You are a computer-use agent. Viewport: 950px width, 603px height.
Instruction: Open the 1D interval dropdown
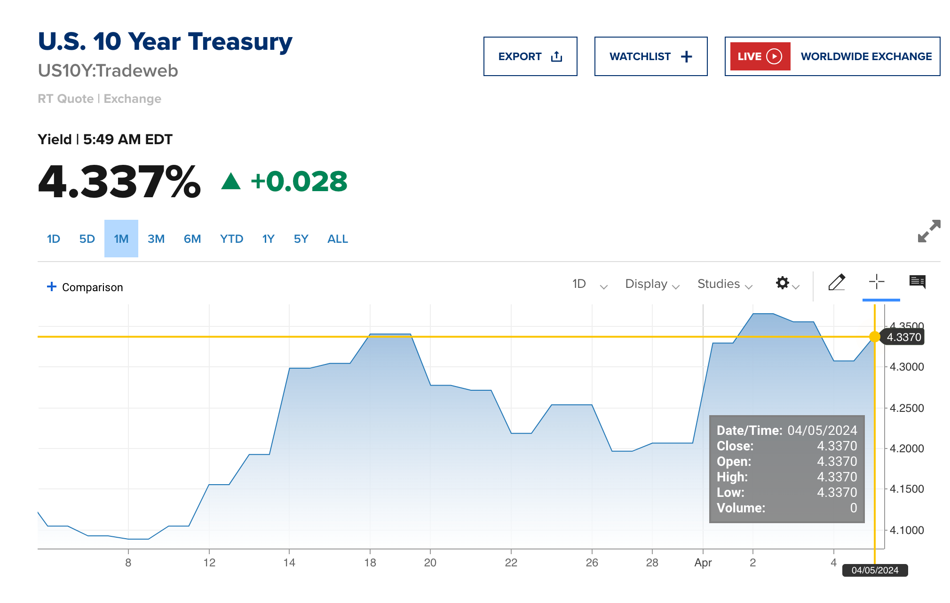[588, 284]
